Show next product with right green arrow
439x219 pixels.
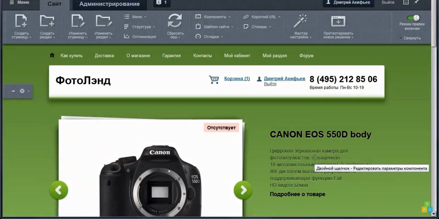click(x=243, y=190)
